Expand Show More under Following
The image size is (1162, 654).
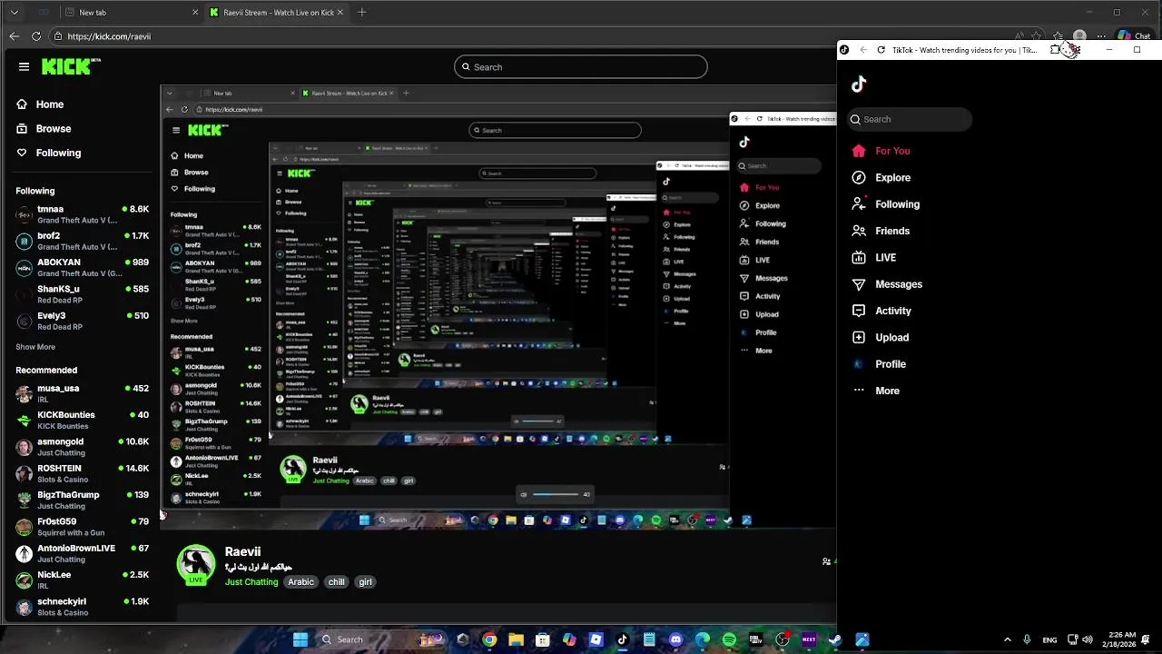pyautogui.click(x=35, y=347)
